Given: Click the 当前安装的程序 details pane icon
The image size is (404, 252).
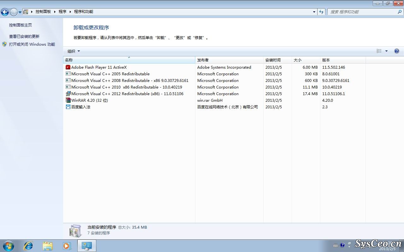Looking at the screenshot, I should [x=75, y=231].
